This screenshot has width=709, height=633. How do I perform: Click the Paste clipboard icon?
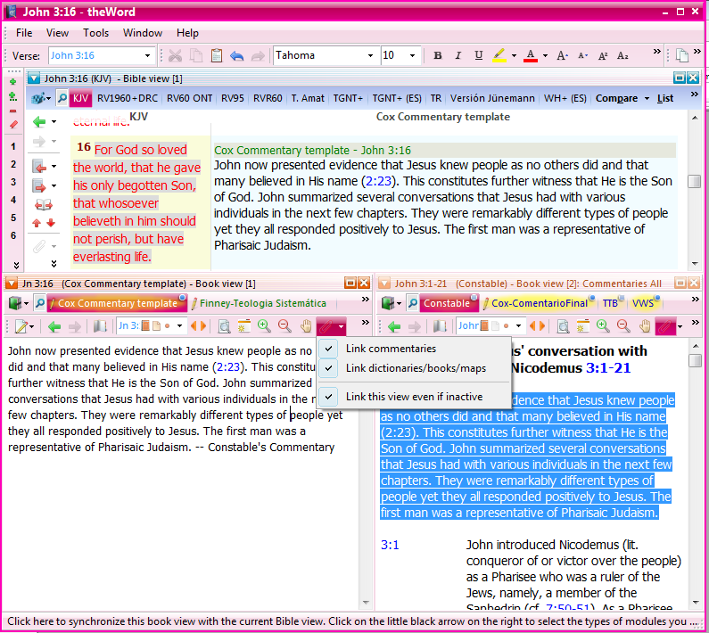(217, 55)
